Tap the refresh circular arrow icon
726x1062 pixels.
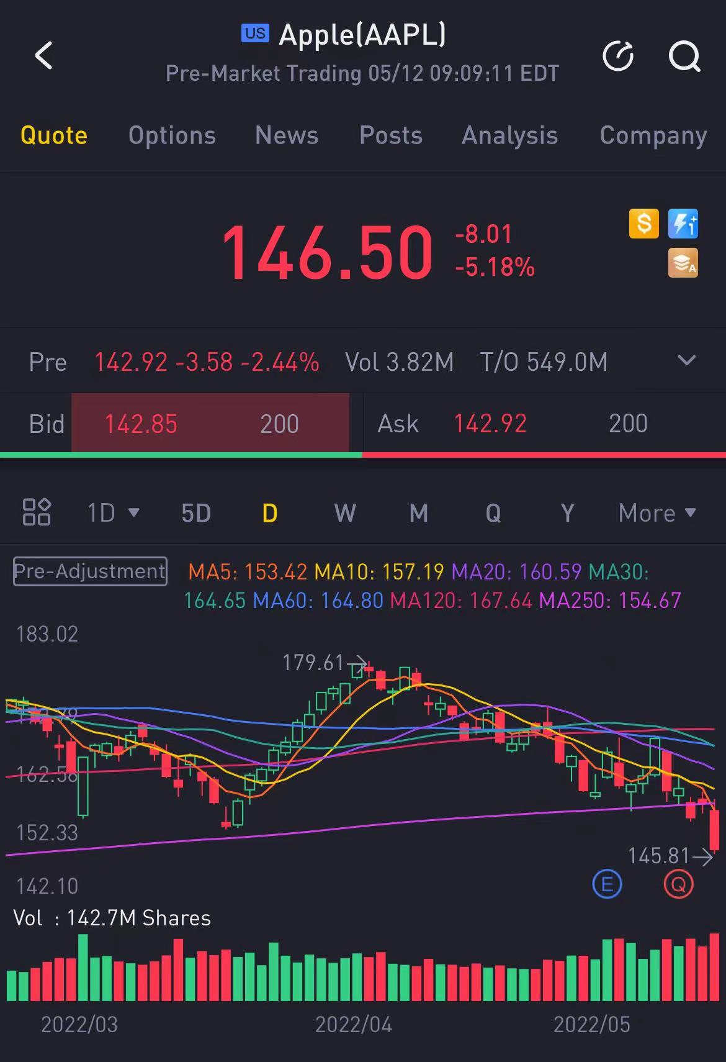click(x=618, y=56)
